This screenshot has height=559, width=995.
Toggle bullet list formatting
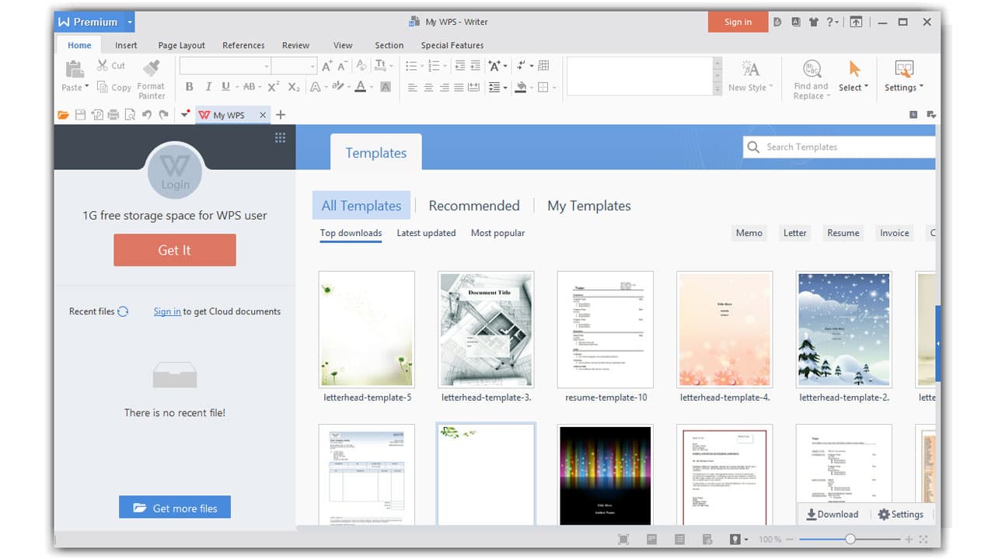(412, 65)
